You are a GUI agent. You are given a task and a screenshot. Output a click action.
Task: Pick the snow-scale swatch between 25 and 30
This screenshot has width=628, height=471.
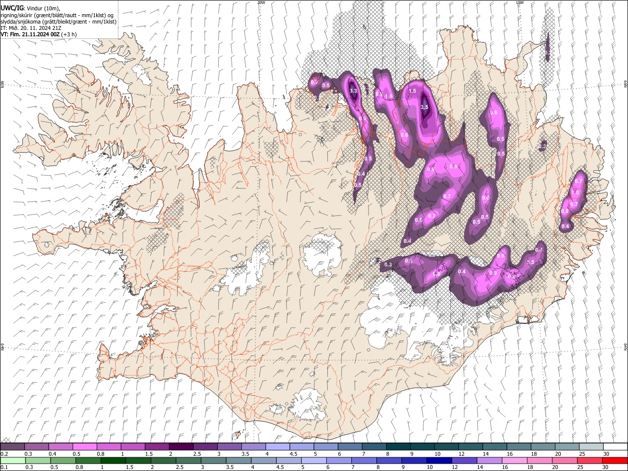coord(591,446)
